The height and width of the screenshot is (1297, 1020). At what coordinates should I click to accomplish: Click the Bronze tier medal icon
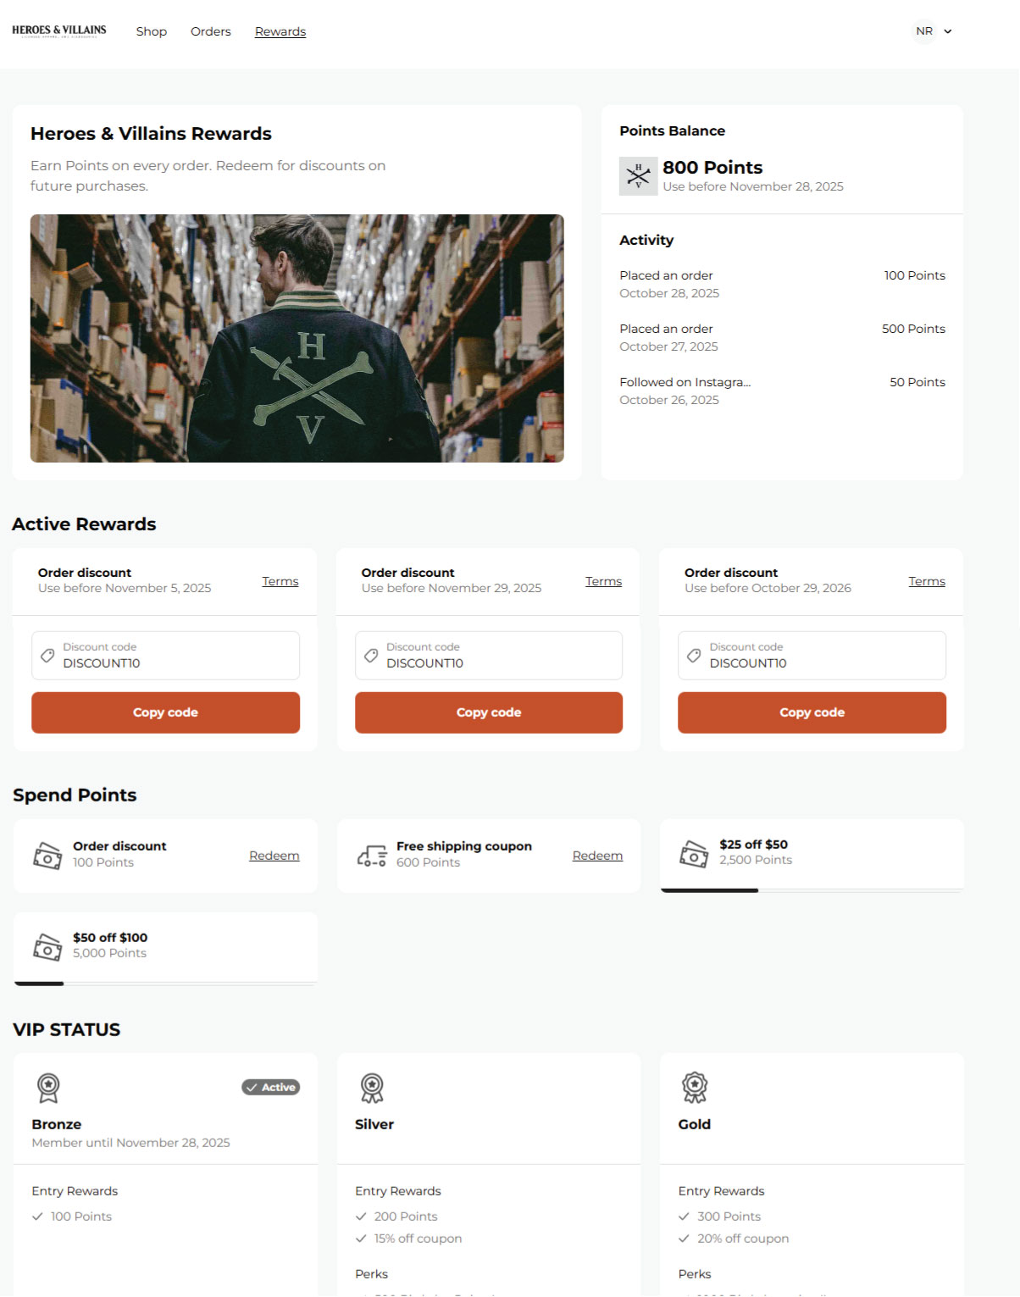pyautogui.click(x=48, y=1088)
